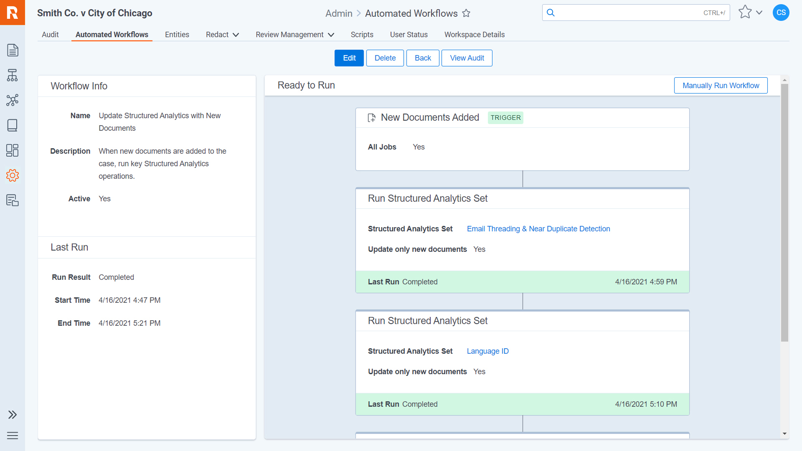
Task: Click the search magnifier in the top bar
Action: pos(550,13)
